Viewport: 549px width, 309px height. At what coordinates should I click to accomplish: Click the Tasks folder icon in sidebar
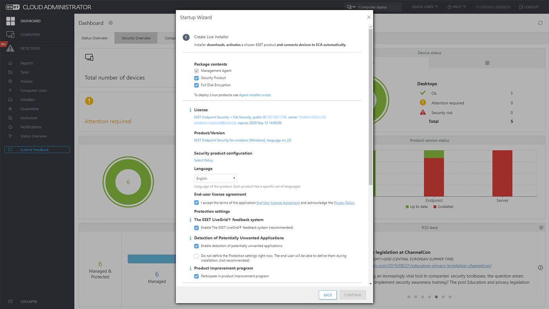coord(10,72)
